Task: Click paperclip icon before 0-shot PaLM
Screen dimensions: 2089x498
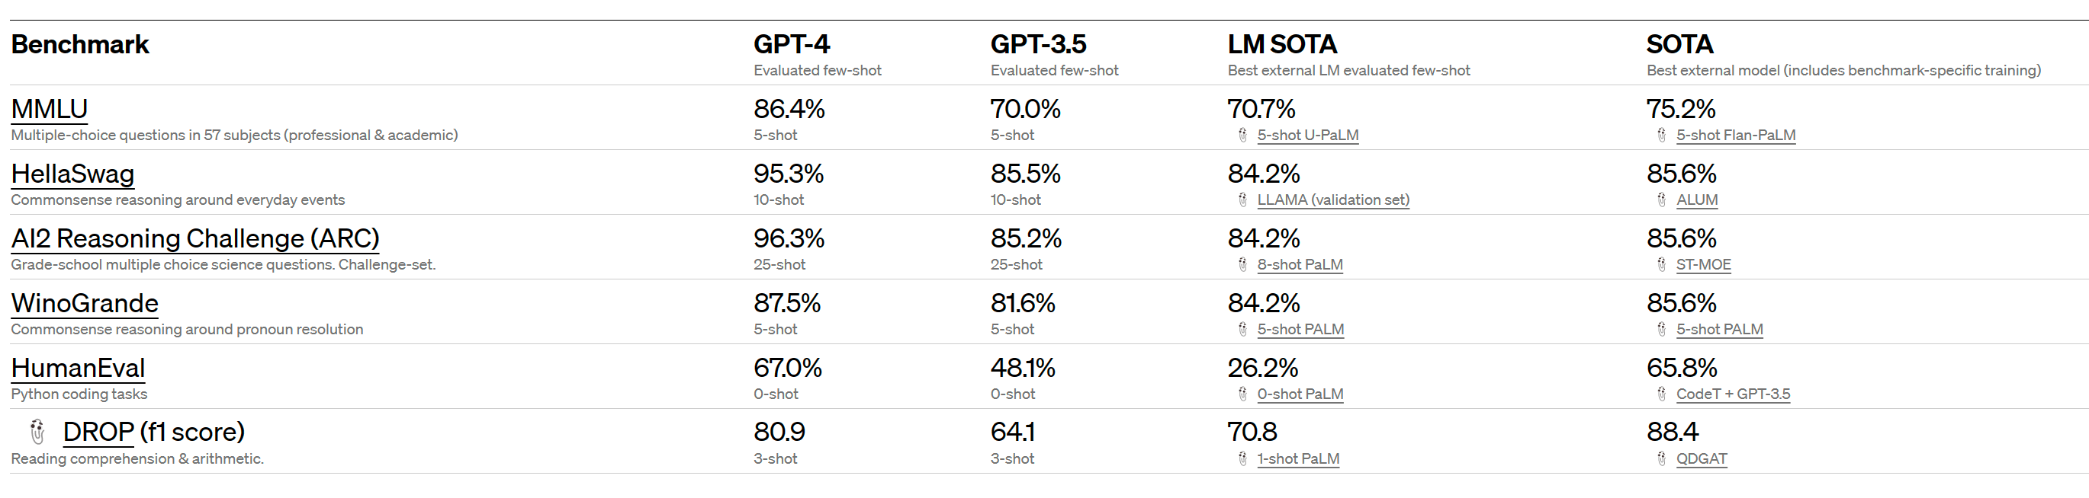Action: coord(1242,394)
